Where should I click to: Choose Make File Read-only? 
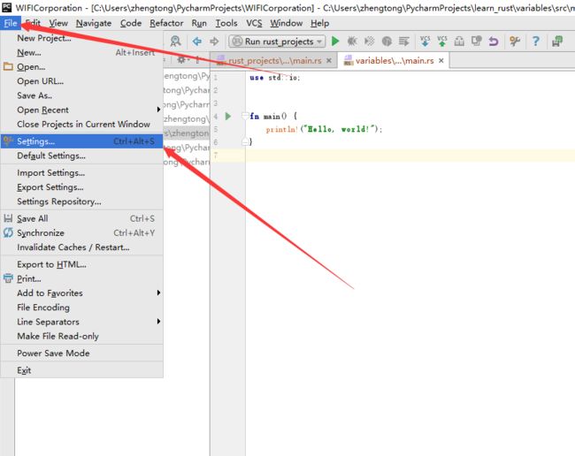(x=81, y=336)
